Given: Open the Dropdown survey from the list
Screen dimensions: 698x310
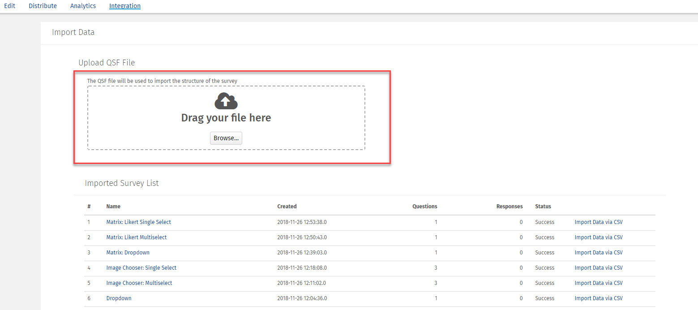Looking at the screenshot, I should click(x=119, y=298).
